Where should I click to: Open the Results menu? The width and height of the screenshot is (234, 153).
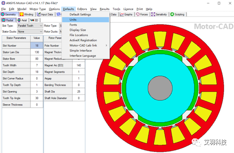[x=105, y=9]
